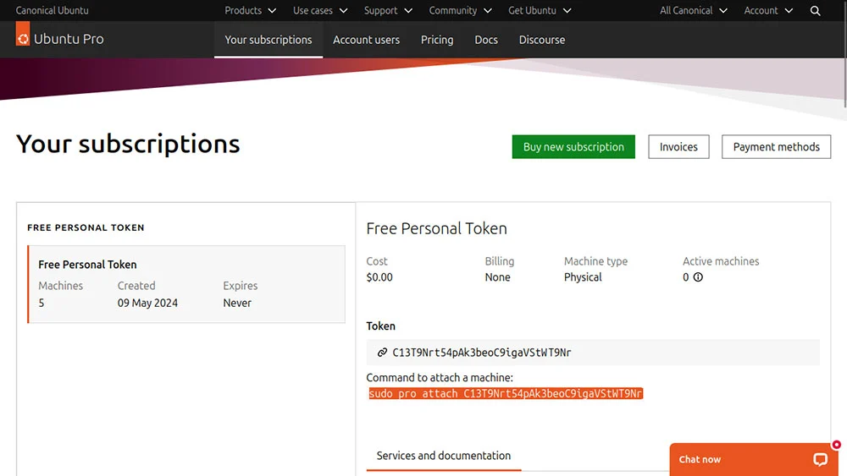Switch to the Account users tab
Screen dimensions: 847x476
tap(366, 40)
